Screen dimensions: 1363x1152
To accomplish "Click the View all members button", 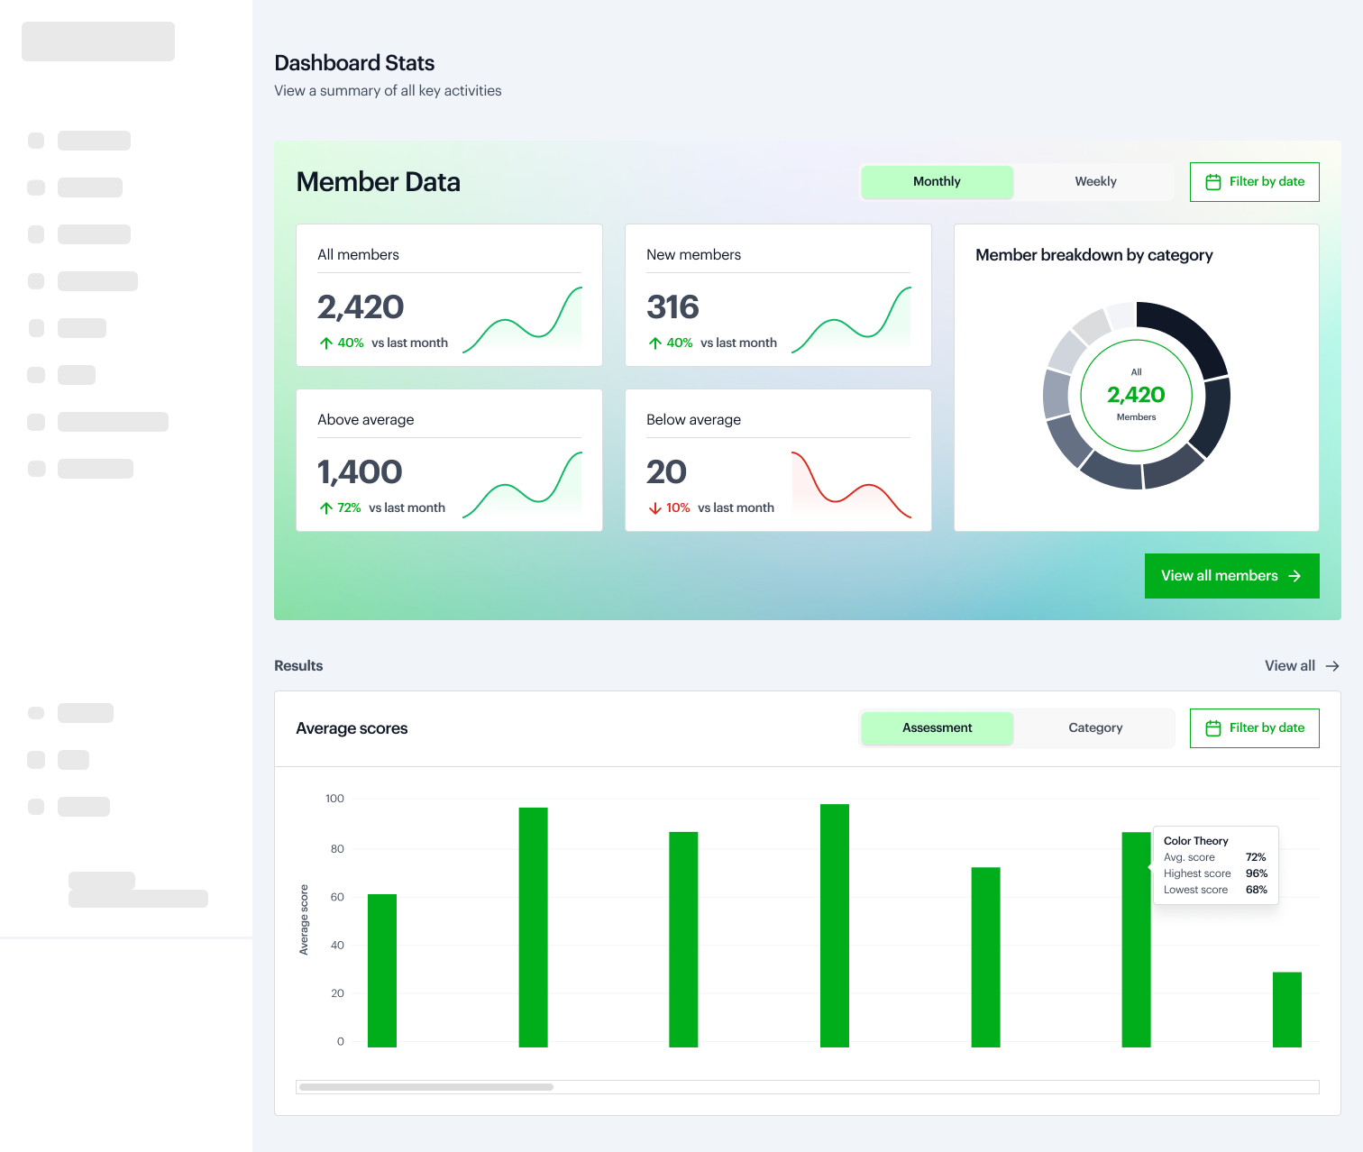I will tap(1231, 575).
